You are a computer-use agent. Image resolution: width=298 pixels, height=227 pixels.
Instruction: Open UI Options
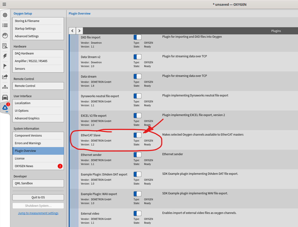click(x=38, y=110)
